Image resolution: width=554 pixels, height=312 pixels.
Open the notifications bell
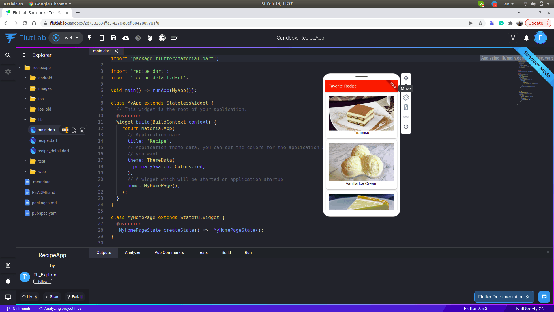point(526,38)
